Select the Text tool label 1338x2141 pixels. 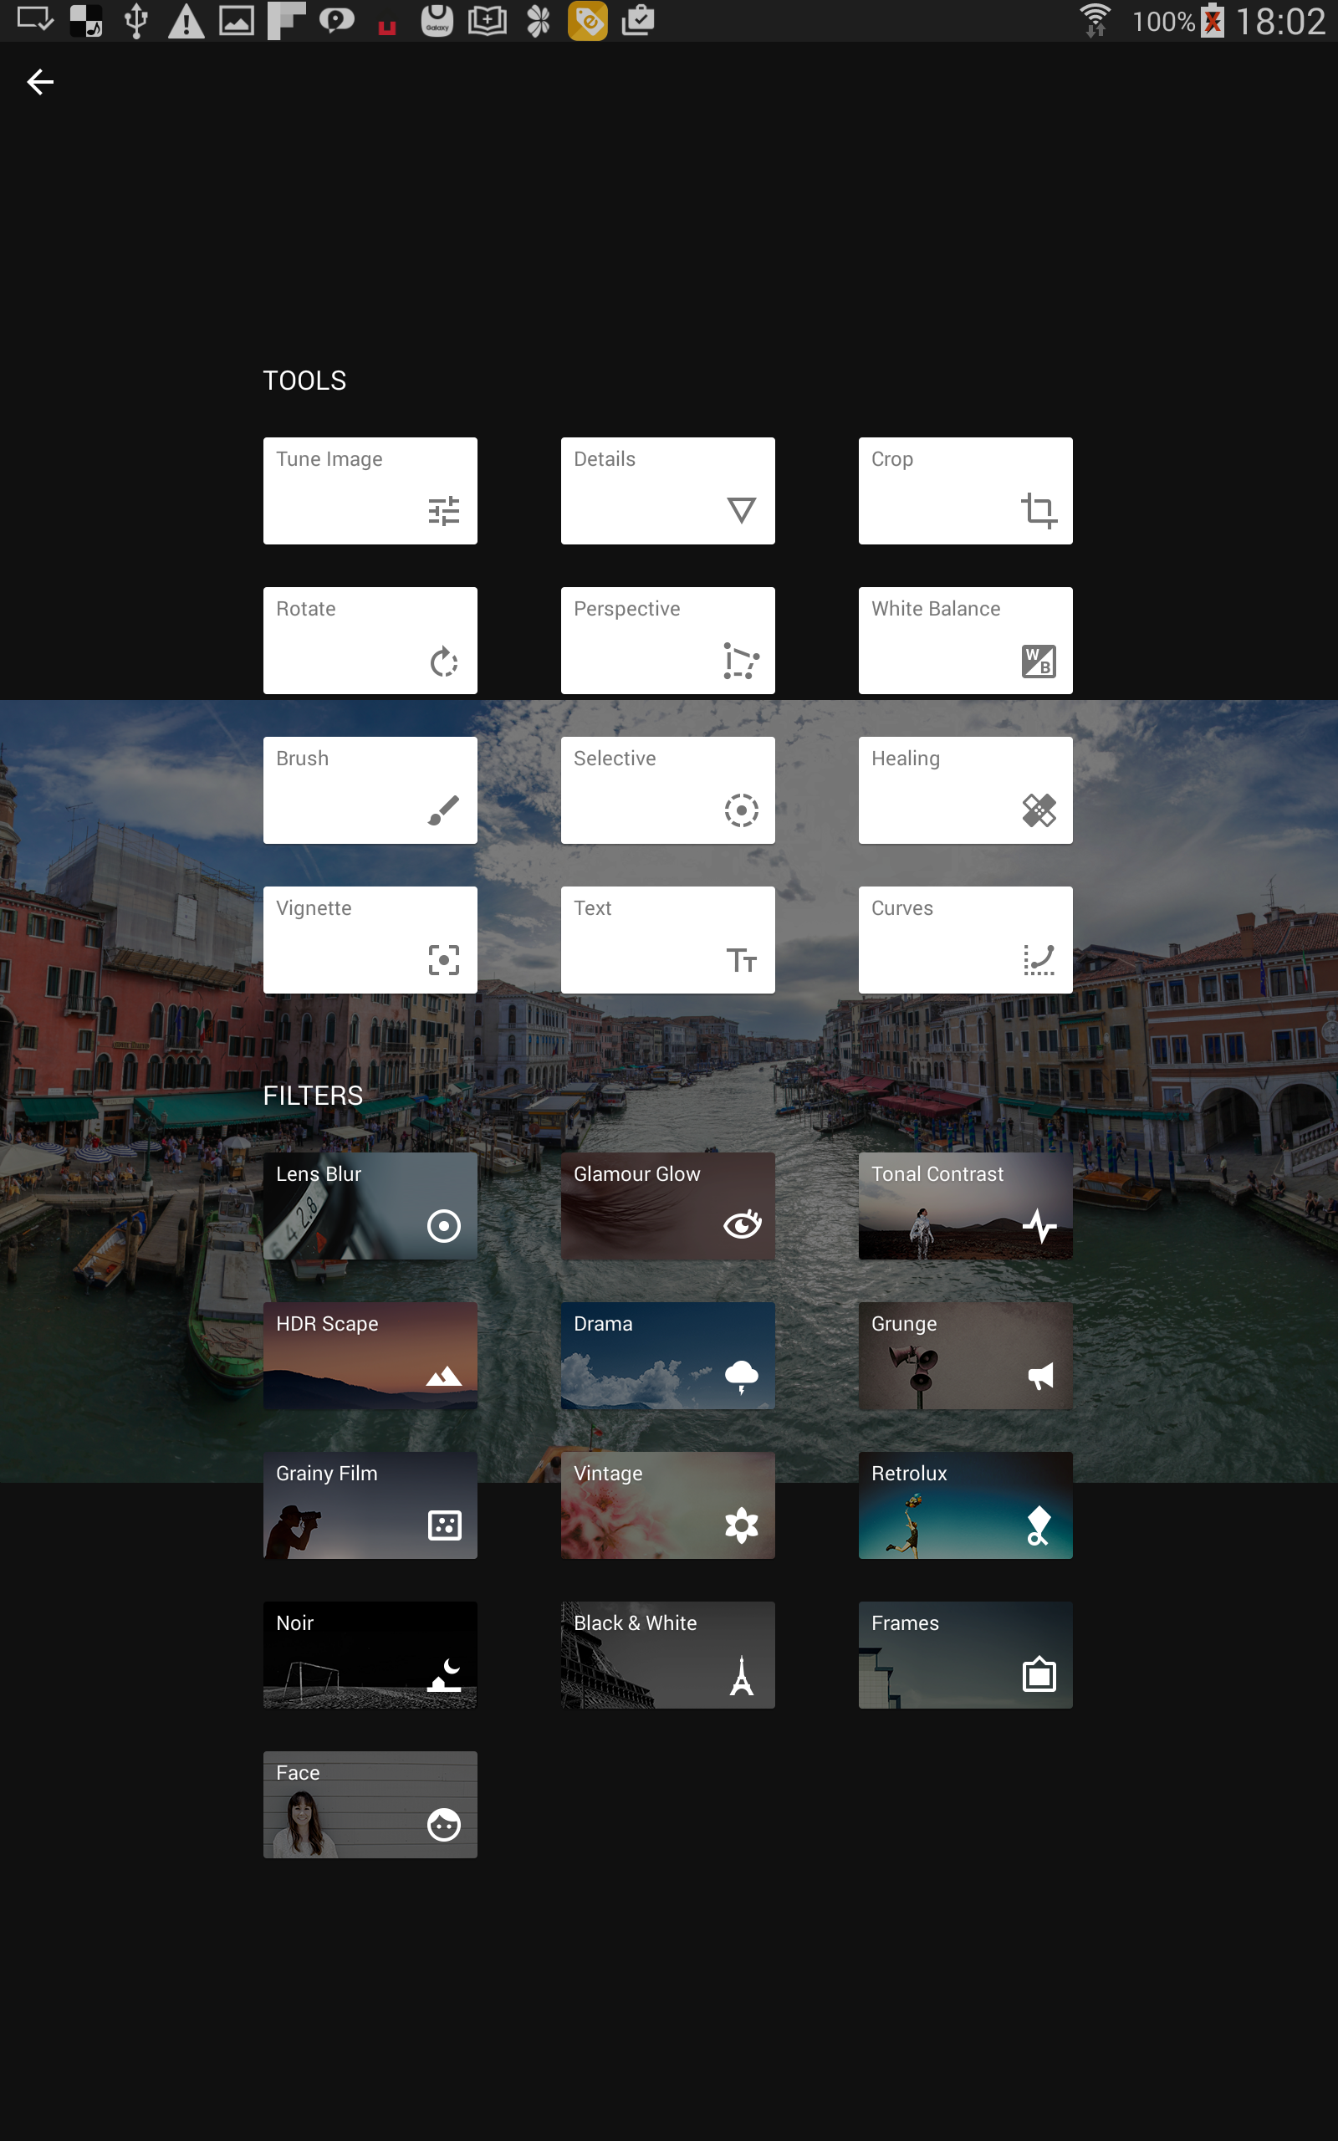tap(592, 907)
